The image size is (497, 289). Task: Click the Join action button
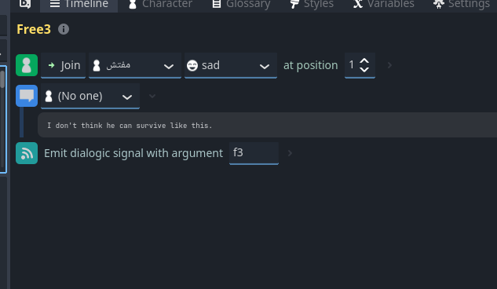pyautogui.click(x=63, y=65)
